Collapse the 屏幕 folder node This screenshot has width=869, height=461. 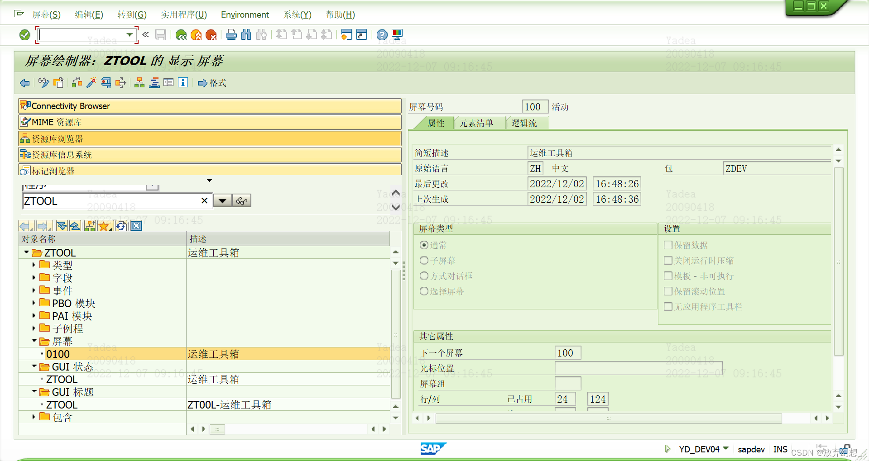click(x=34, y=341)
